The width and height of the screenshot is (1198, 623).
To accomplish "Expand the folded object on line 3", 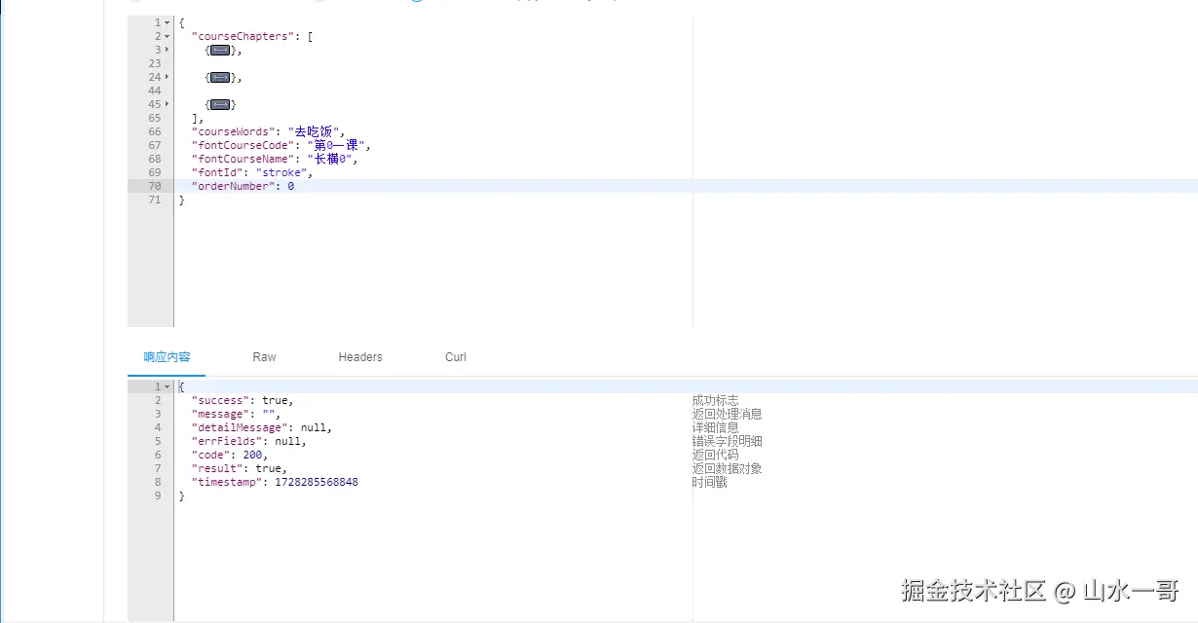I will point(220,50).
